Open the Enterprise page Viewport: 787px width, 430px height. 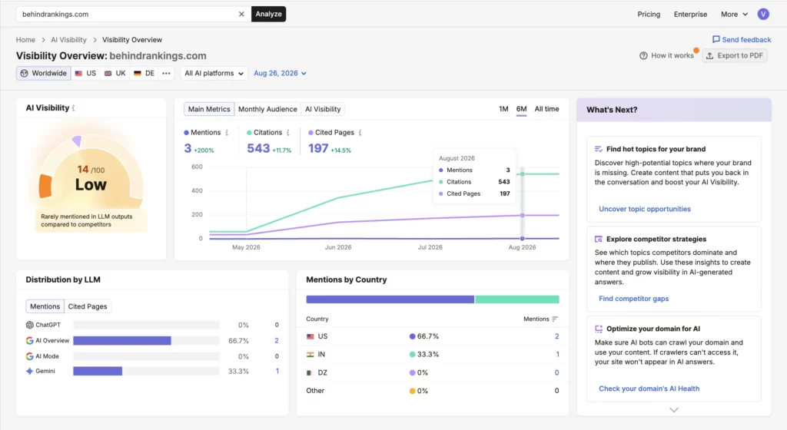tap(690, 14)
